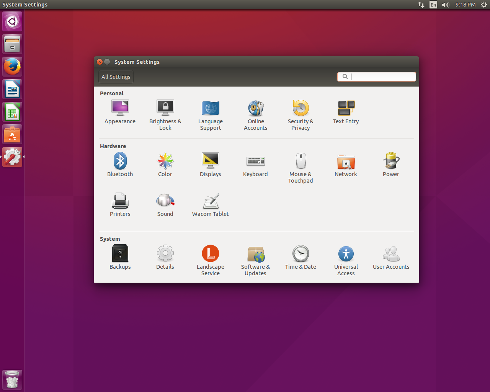This screenshot has width=490, height=392.
Task: Launch Files manager from launcher
Action: click(12, 44)
